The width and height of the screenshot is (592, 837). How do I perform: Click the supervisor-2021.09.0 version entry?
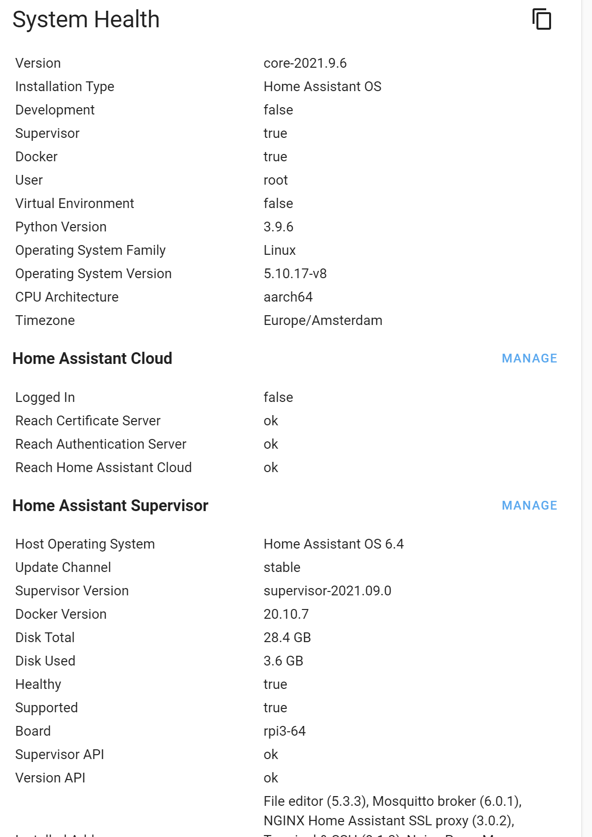click(x=327, y=590)
